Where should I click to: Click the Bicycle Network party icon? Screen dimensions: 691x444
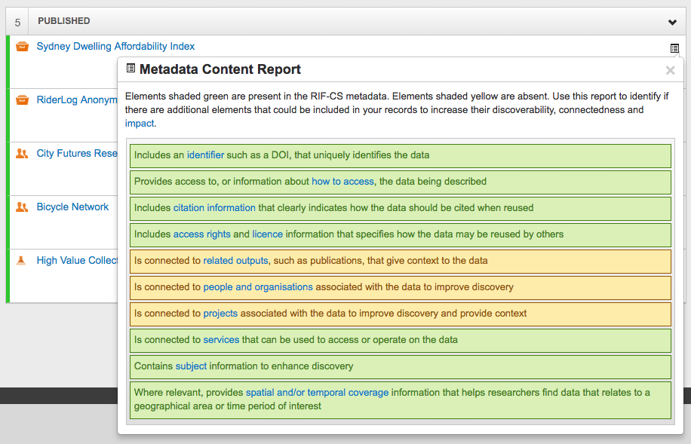22,207
